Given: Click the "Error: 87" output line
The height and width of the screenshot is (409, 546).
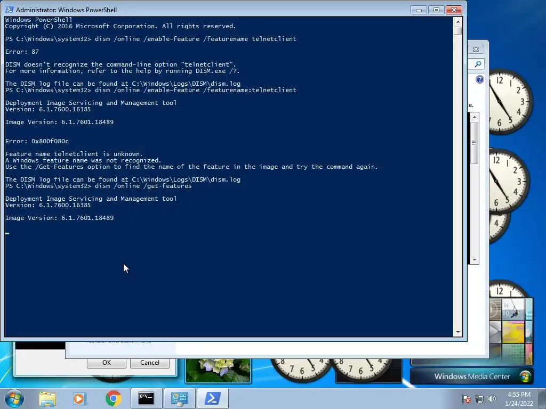Looking at the screenshot, I should [x=22, y=52].
